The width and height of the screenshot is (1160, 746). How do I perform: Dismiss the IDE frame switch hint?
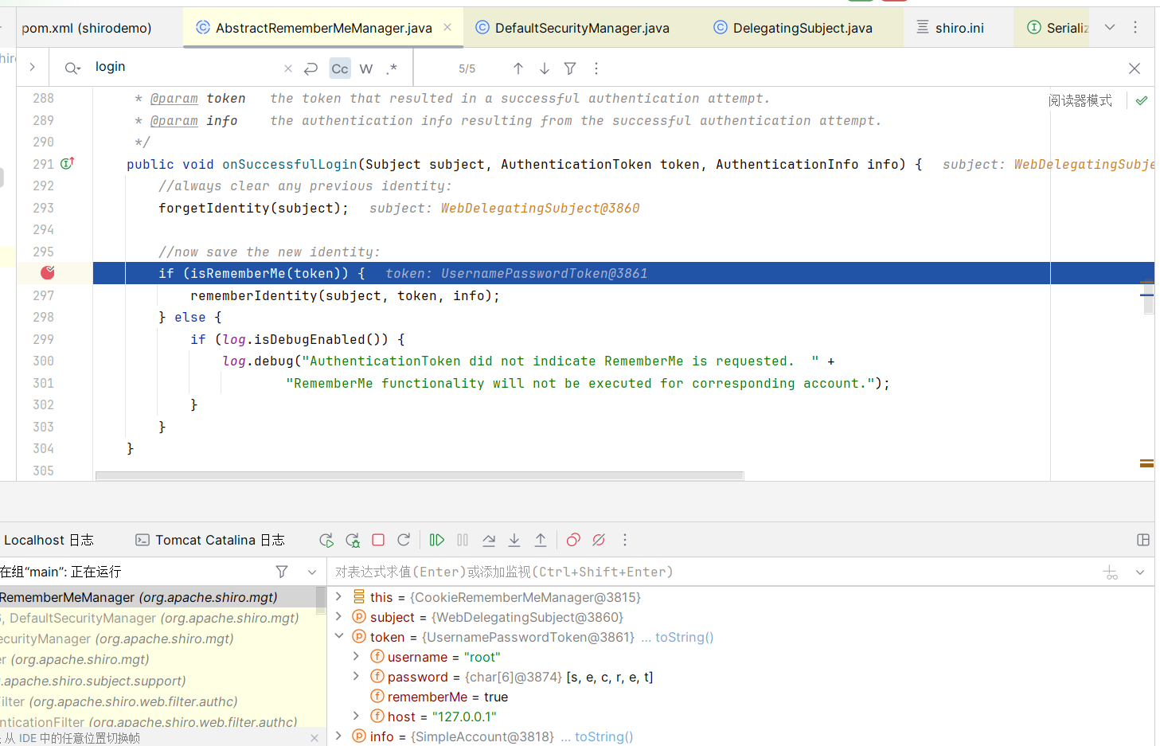click(x=314, y=738)
